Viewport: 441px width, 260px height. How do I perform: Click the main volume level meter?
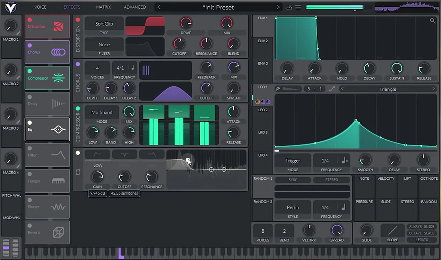[335, 7]
